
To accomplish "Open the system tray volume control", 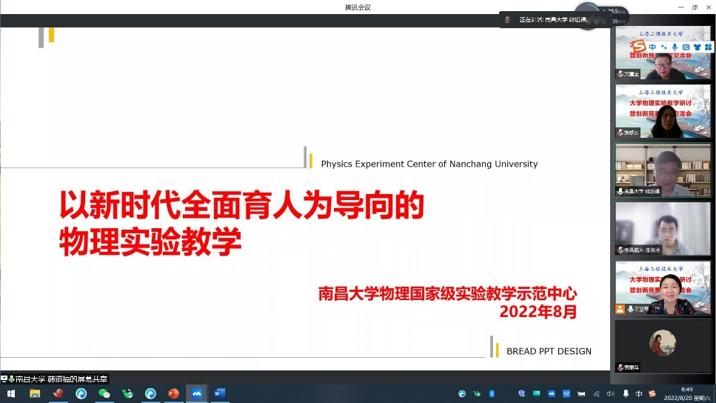I will 610,393.
